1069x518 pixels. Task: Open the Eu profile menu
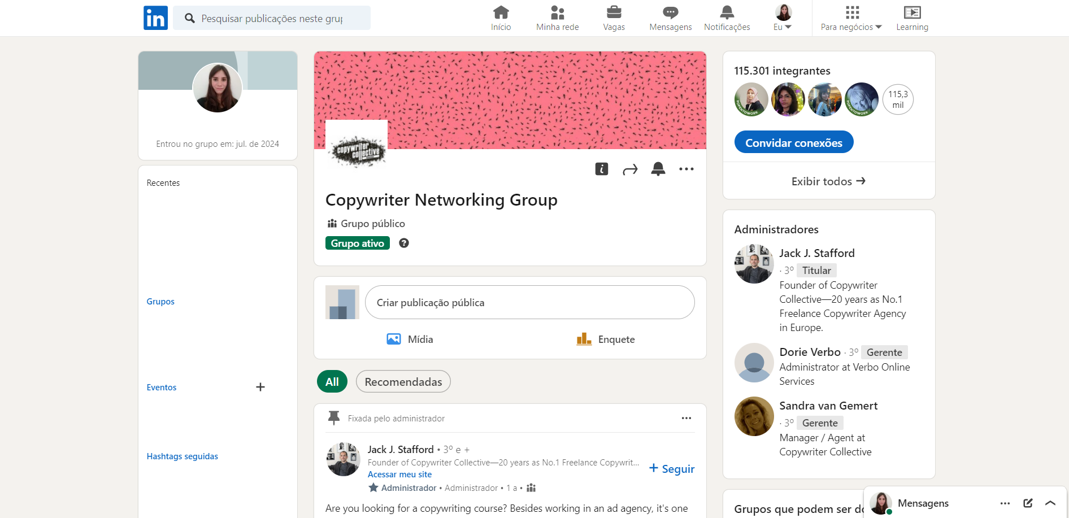tap(783, 18)
